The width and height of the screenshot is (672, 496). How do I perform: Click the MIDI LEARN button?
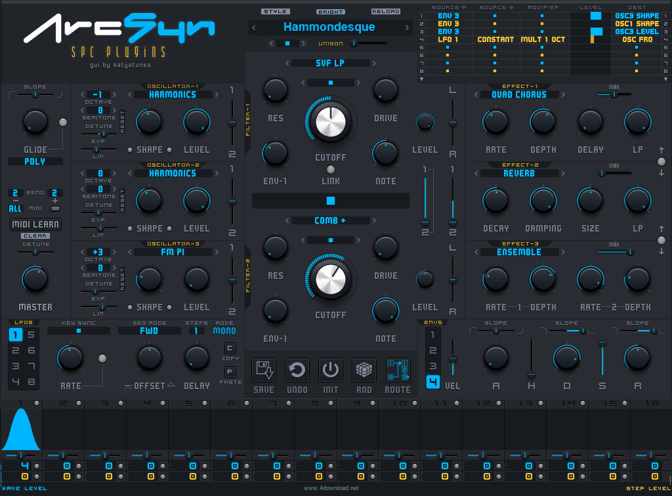pyautogui.click(x=35, y=224)
